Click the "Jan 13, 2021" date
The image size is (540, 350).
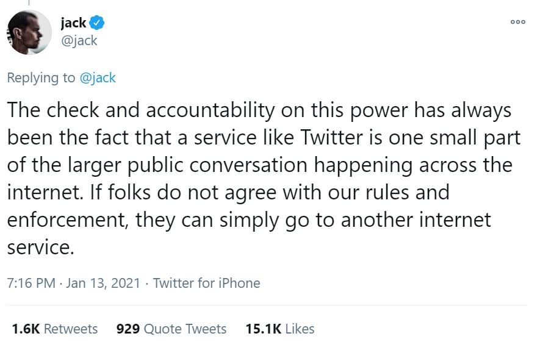pos(104,283)
